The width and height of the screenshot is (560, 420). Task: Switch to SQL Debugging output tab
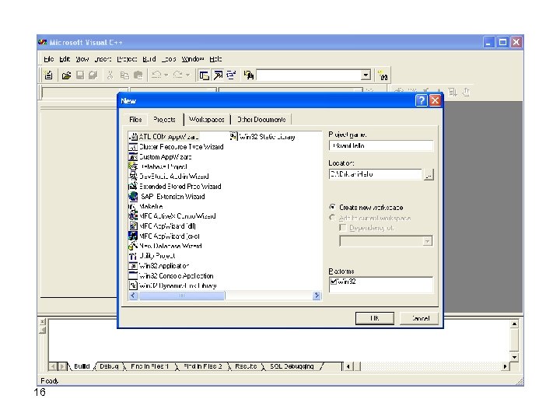(x=292, y=366)
